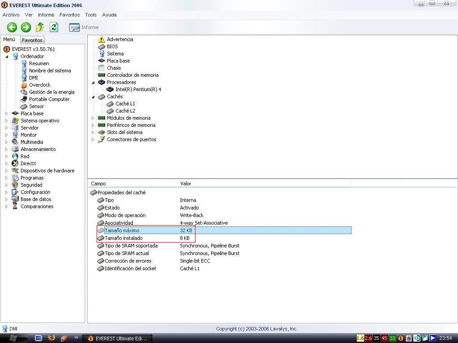Open the Ver menu
This screenshot has width=458, height=343.
point(29,15)
